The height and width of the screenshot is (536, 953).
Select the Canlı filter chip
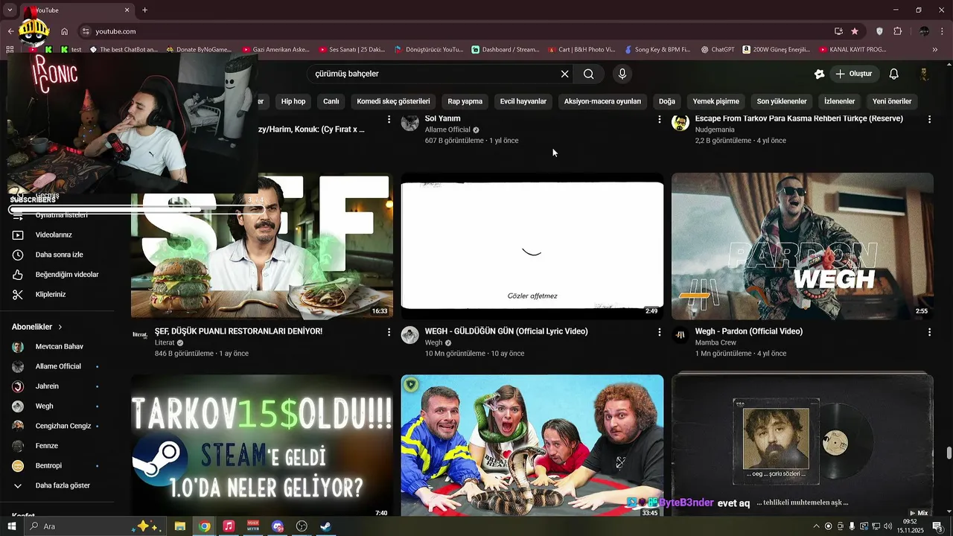(331, 101)
